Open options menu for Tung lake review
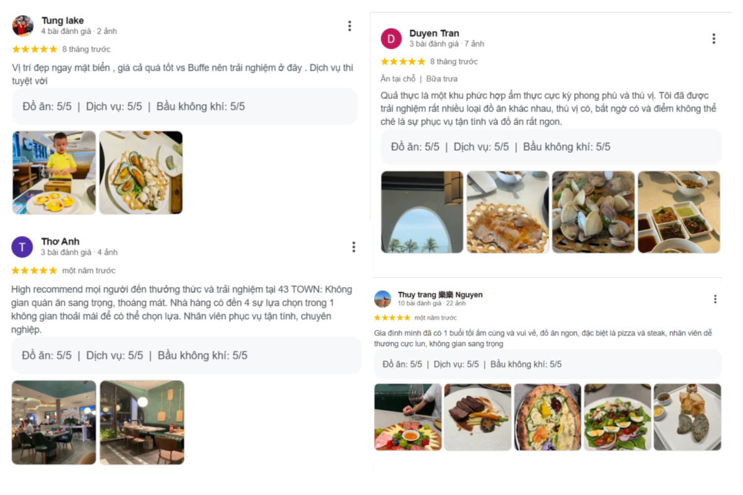The image size is (743, 495). click(x=349, y=26)
